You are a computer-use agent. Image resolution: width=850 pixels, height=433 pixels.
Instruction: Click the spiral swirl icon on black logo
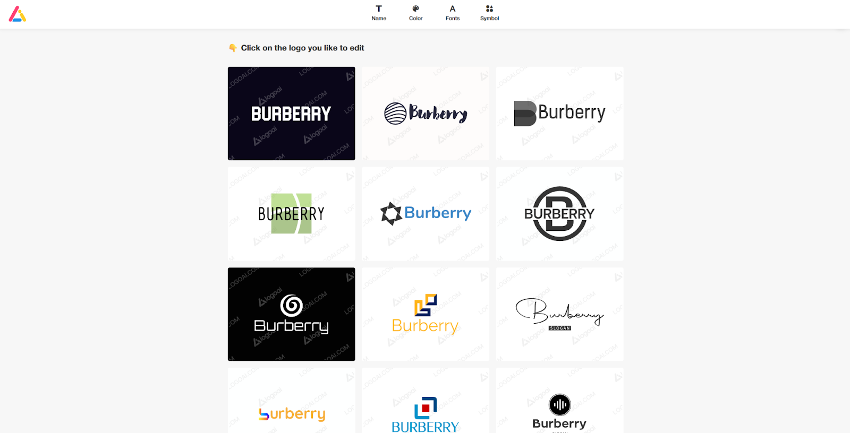291,305
